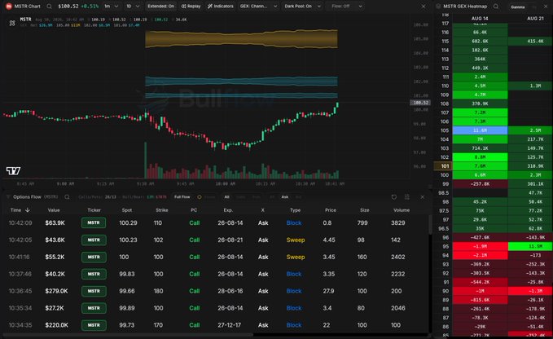Click MSTR ticker badge in 10:37:46 row
This screenshot has width=553, height=339.
pos(94,274)
